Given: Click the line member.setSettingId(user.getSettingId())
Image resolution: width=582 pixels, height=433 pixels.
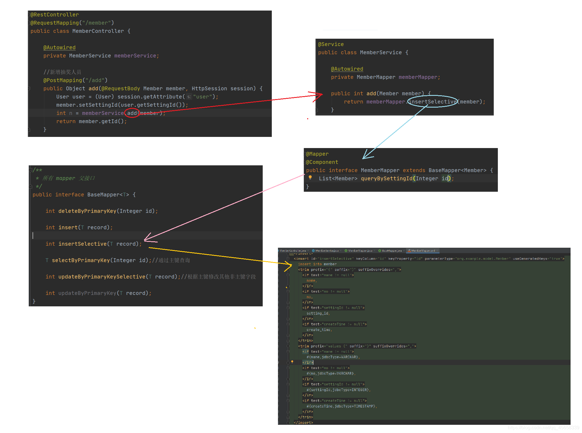Looking at the screenshot, I should pyautogui.click(x=122, y=105).
